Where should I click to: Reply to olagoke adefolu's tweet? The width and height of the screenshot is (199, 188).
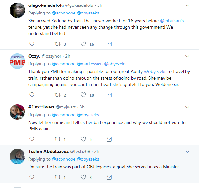coord(32,44)
